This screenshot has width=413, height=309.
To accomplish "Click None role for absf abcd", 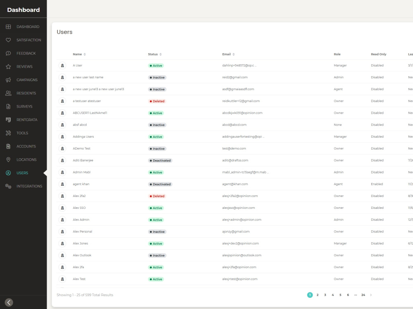I will [x=338, y=125].
